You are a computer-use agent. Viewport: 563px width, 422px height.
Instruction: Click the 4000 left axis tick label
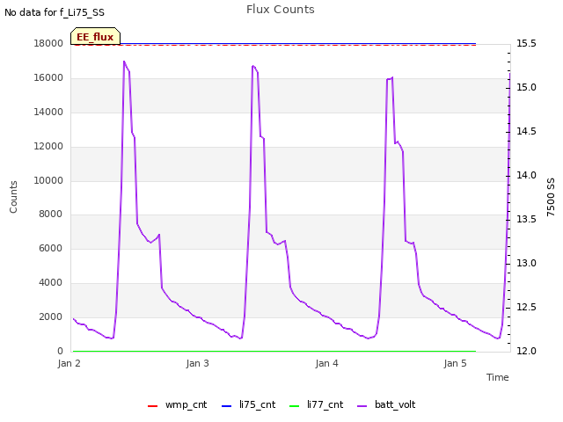[x=51, y=283]
